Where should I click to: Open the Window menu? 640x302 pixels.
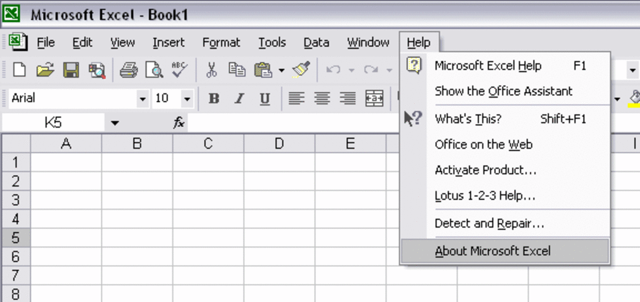click(368, 42)
